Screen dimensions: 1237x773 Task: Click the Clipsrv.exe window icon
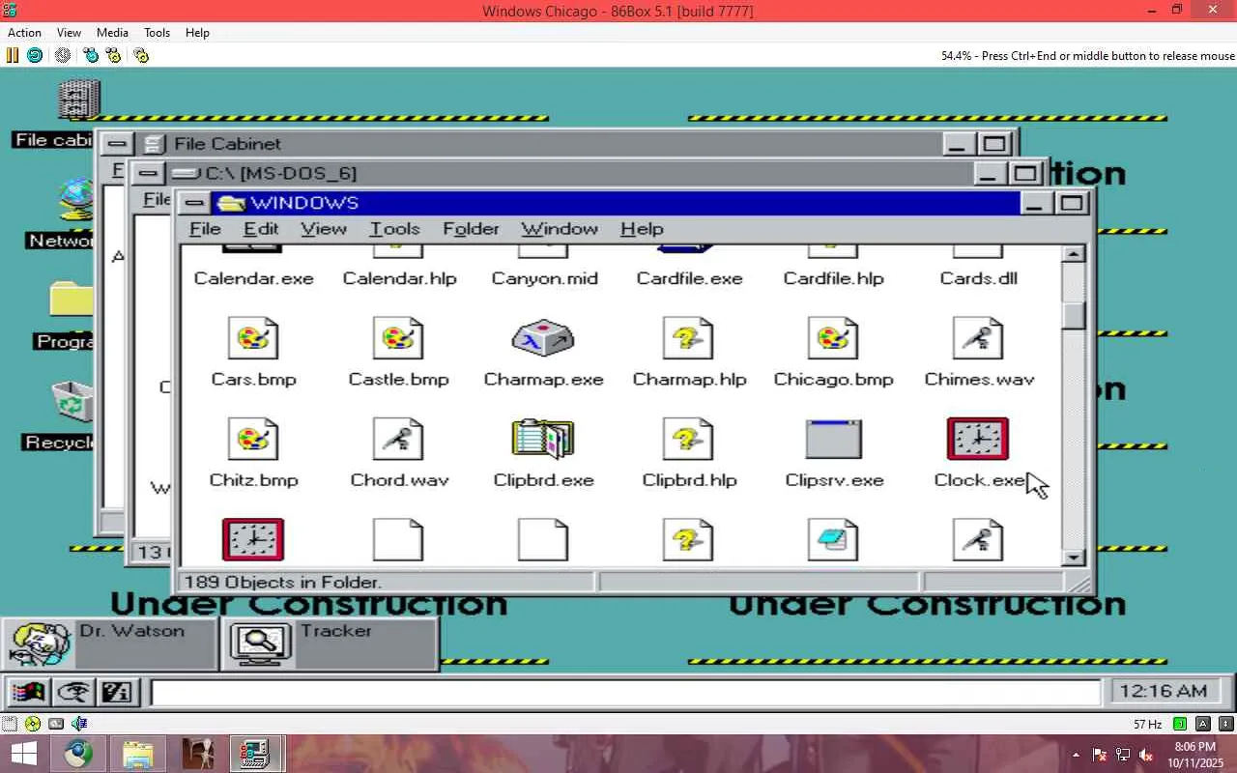833,440
